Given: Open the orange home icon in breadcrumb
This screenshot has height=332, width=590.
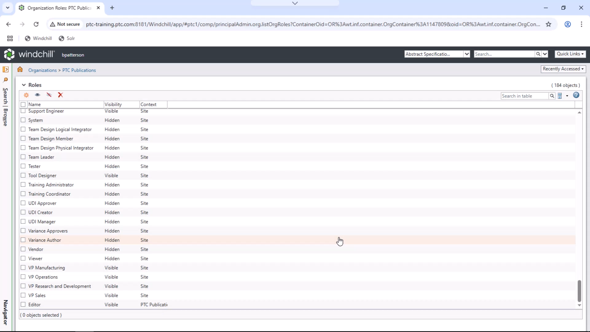Looking at the screenshot, I should pos(20,69).
